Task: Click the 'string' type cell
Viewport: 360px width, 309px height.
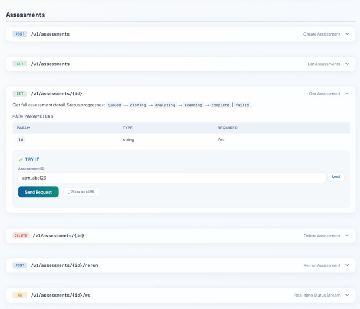Action: [129, 140]
